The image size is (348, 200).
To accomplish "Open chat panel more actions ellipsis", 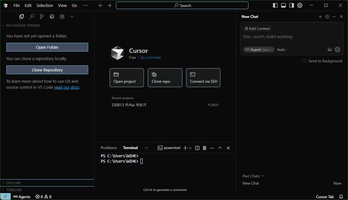I will click(334, 17).
